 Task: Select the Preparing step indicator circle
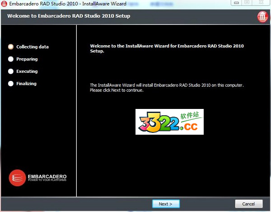pos(11,59)
